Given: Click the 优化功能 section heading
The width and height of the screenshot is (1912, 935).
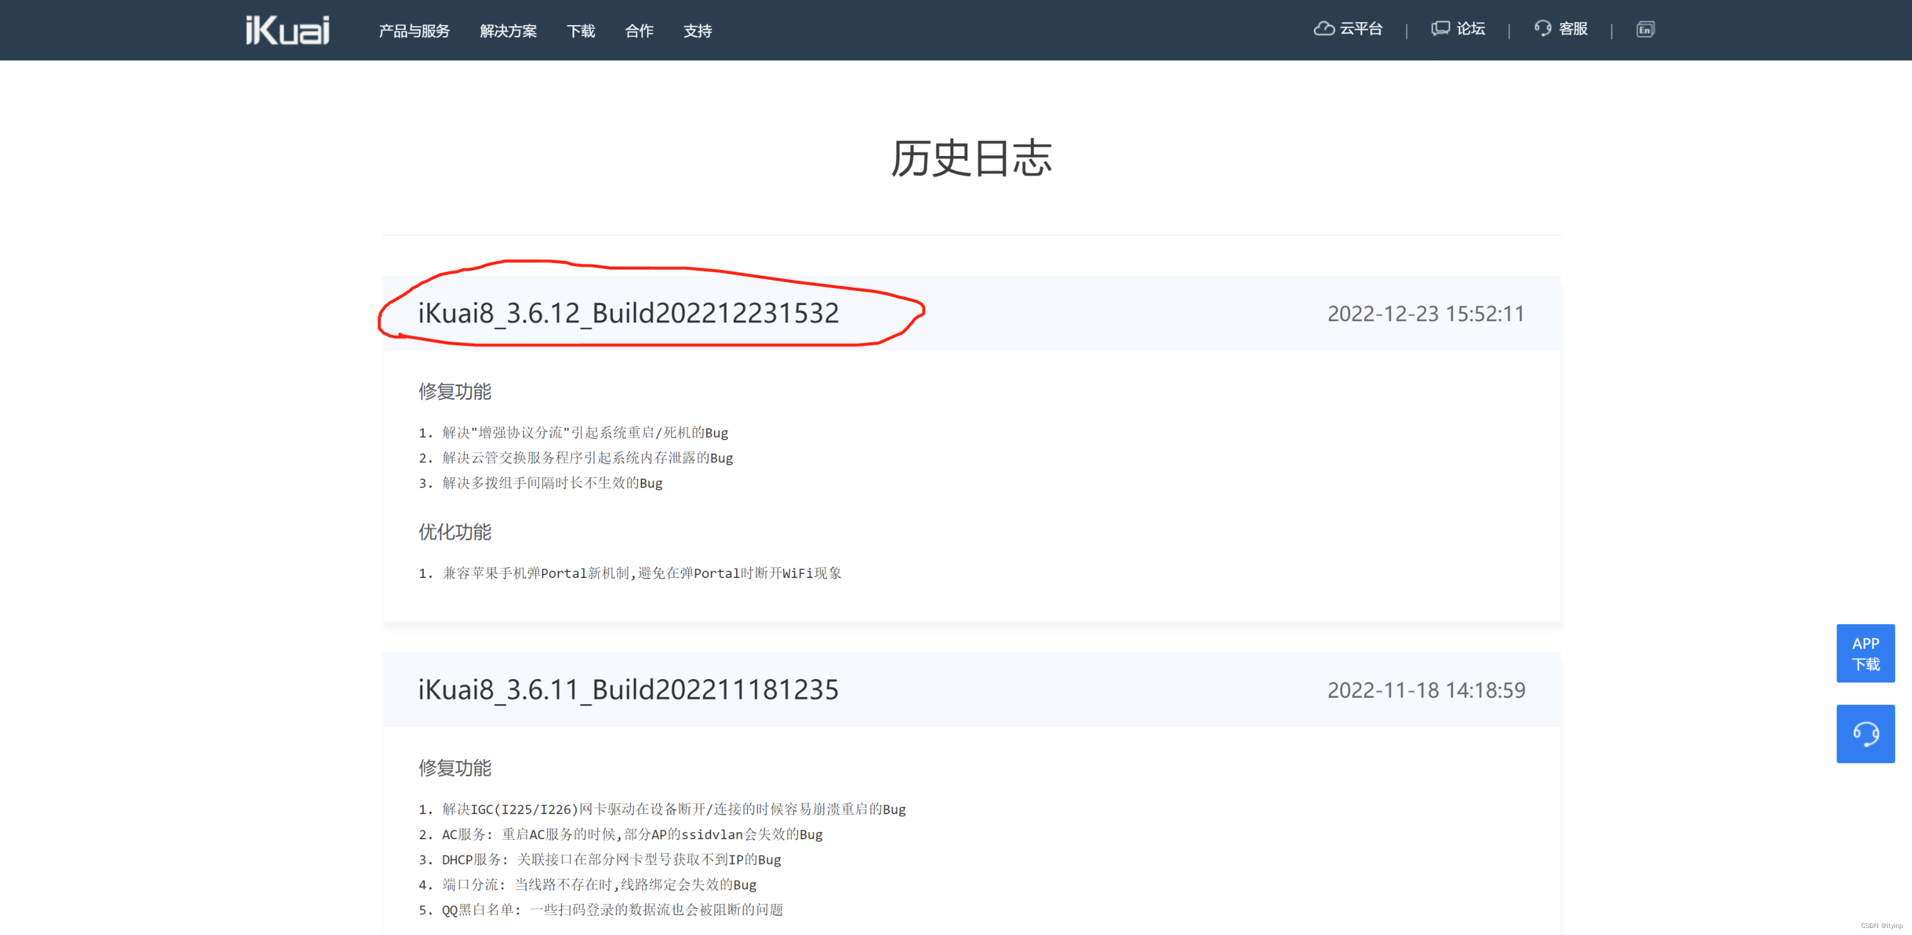Looking at the screenshot, I should tap(455, 532).
